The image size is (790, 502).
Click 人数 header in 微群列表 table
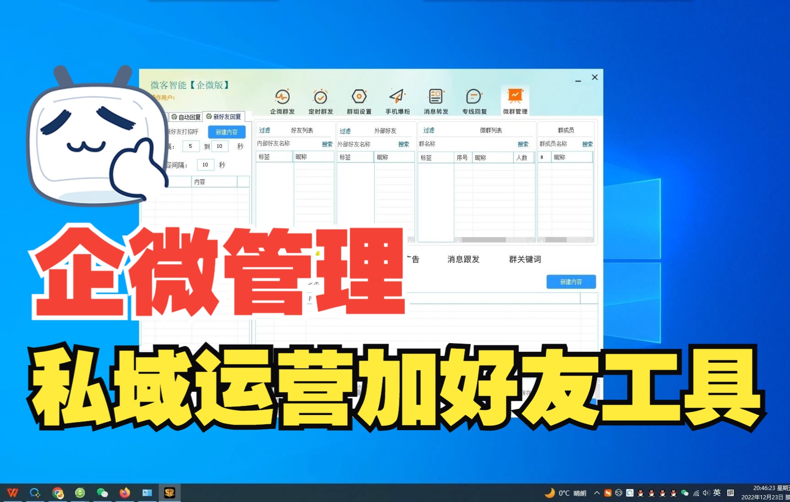click(x=523, y=158)
